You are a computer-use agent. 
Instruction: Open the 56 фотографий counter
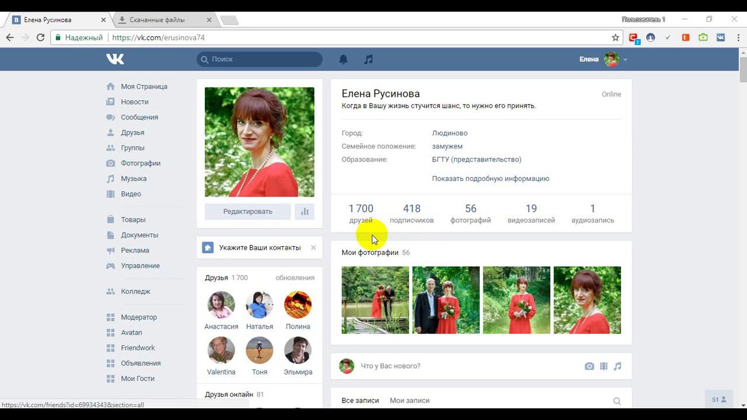(470, 213)
